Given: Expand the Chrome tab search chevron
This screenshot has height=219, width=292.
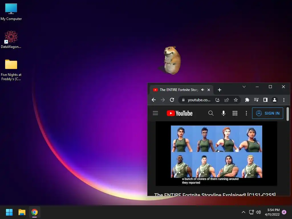Looking at the screenshot, I should pos(244,87).
